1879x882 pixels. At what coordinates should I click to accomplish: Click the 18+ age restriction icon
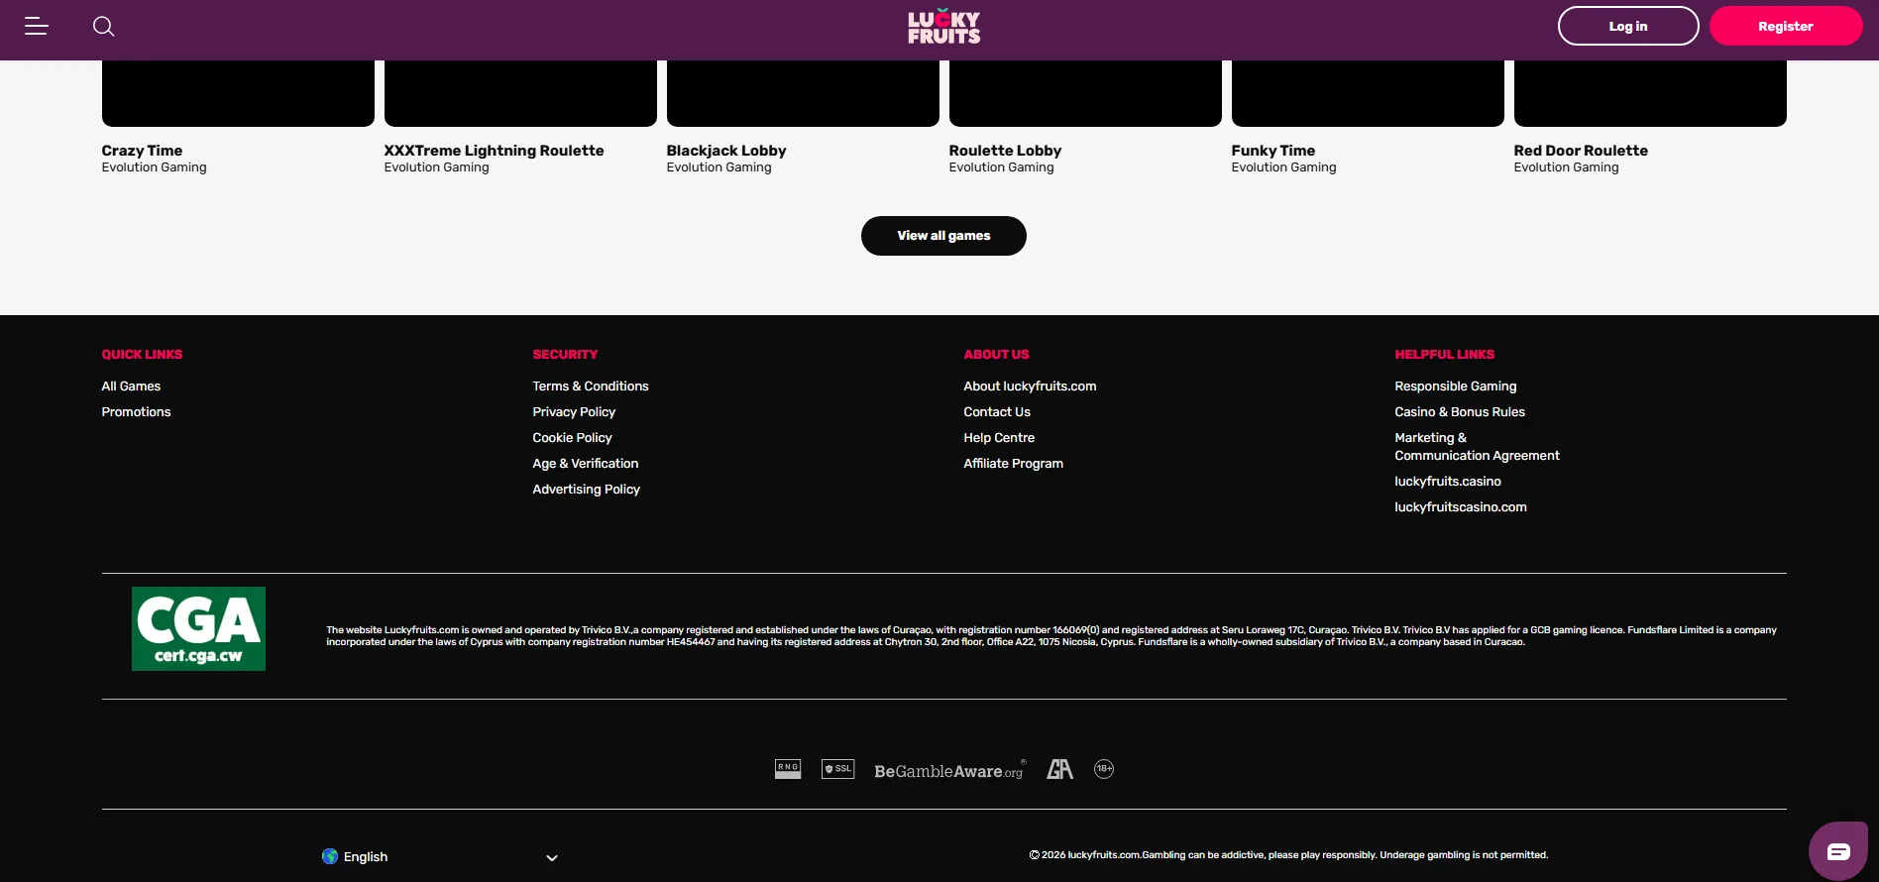point(1104,769)
